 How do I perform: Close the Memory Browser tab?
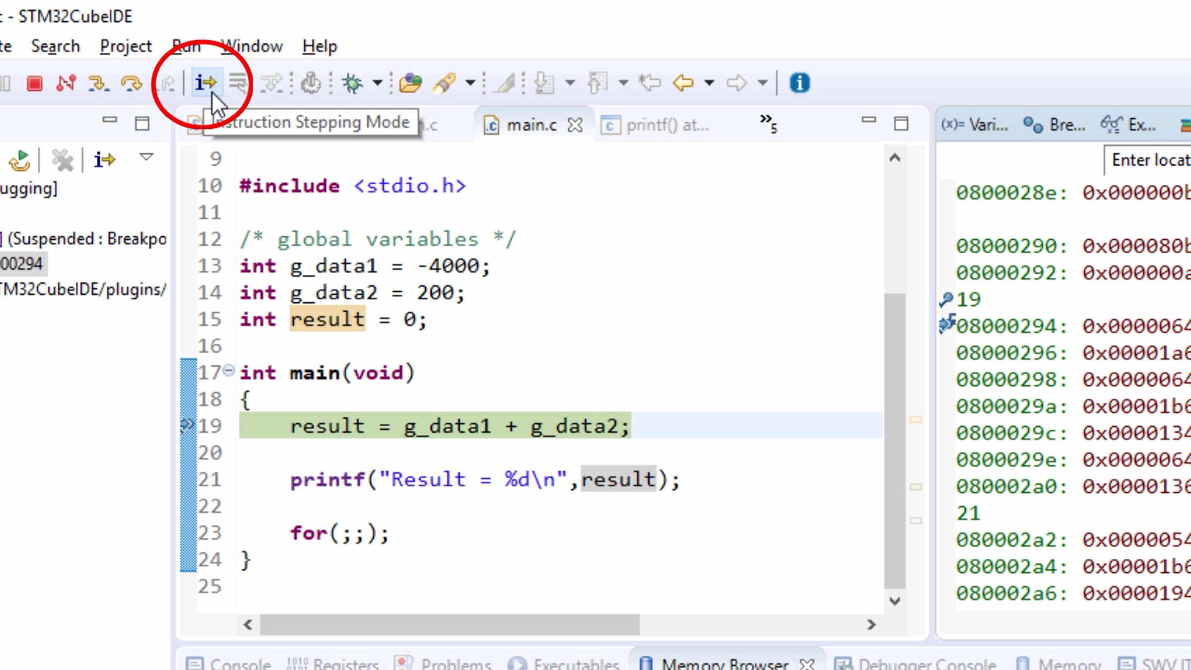(807, 664)
